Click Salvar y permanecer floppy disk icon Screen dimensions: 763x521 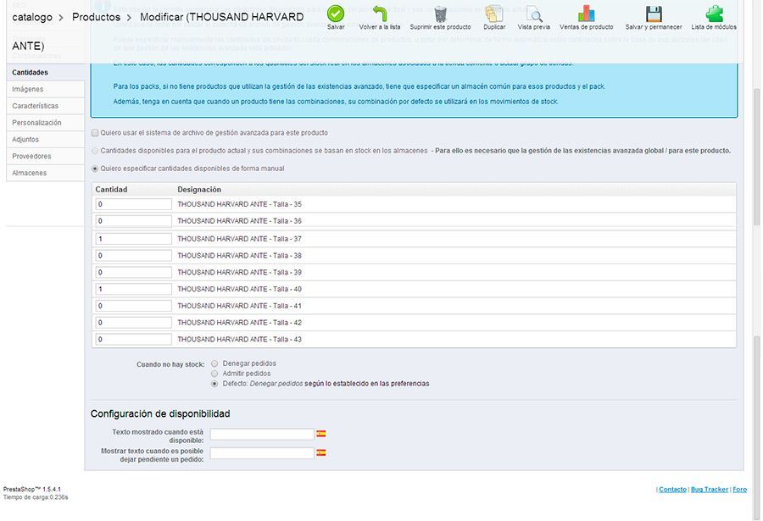pyautogui.click(x=654, y=14)
